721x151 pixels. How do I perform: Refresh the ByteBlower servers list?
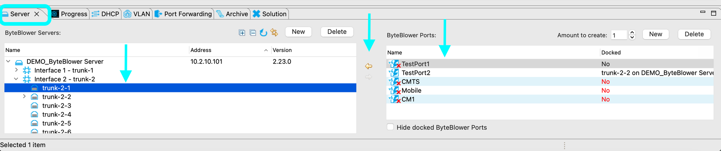(x=264, y=33)
